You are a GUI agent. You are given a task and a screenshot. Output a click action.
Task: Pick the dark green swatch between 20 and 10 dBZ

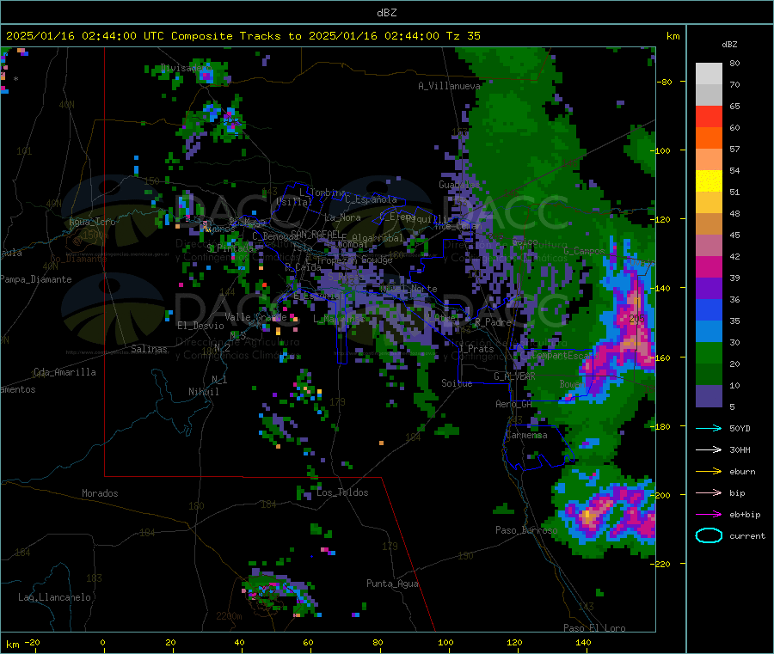709,375
